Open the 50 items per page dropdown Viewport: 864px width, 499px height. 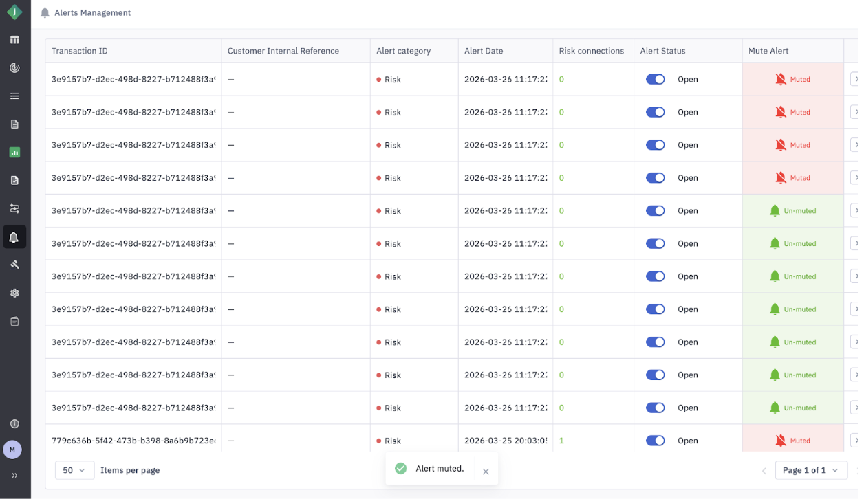click(74, 470)
